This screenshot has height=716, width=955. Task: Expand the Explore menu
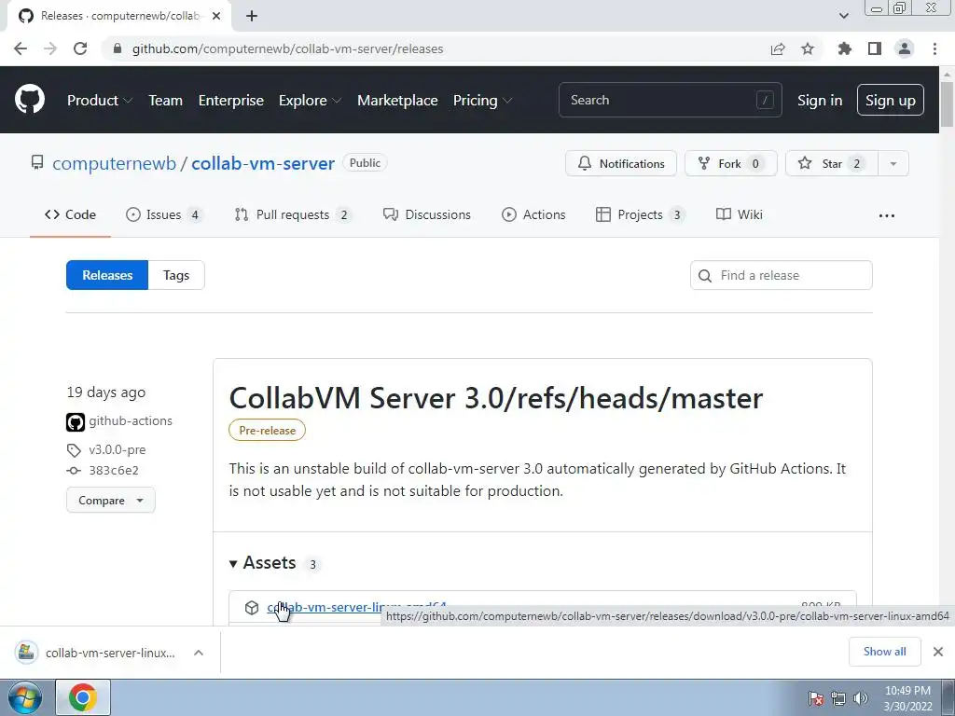point(310,100)
